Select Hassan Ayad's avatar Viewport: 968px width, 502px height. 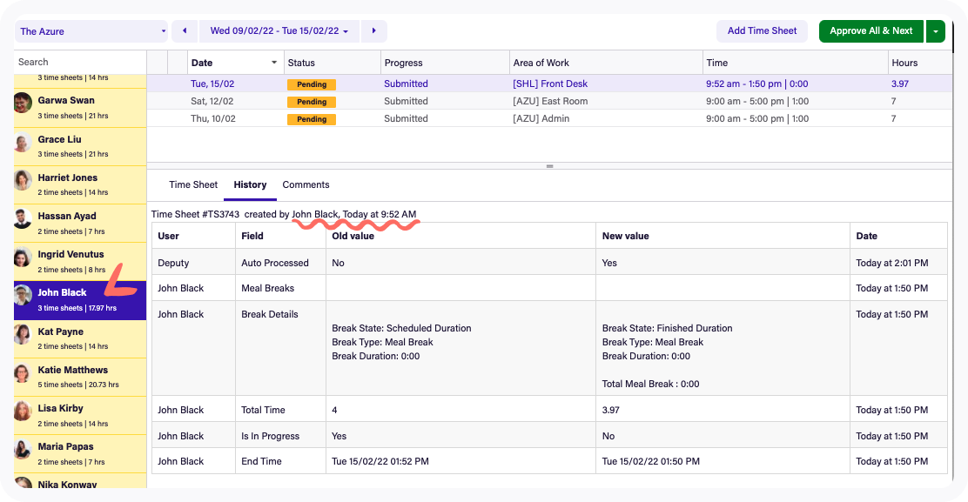(x=23, y=219)
